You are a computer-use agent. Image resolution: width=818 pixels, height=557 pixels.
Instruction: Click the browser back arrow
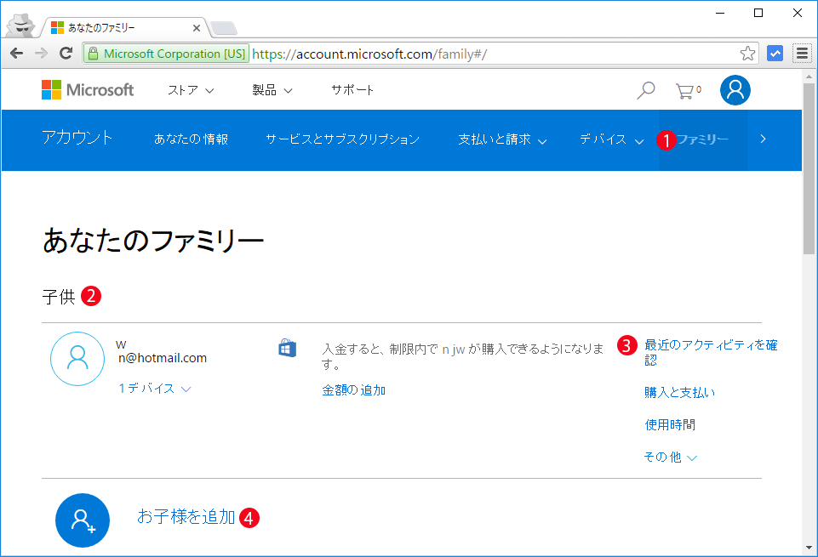(x=17, y=53)
